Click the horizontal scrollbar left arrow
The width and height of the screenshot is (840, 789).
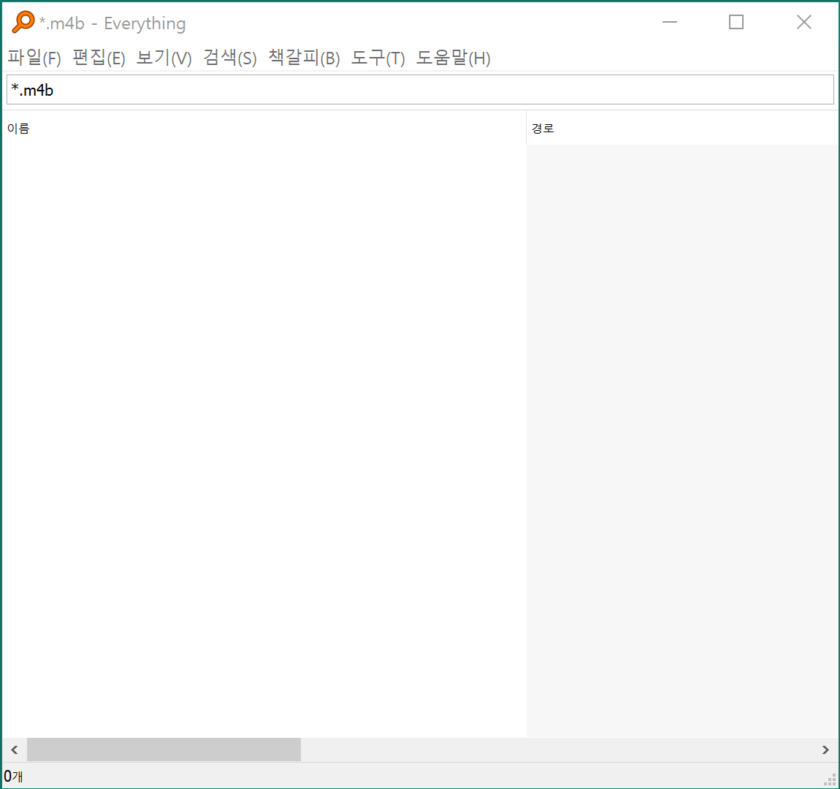(15, 750)
